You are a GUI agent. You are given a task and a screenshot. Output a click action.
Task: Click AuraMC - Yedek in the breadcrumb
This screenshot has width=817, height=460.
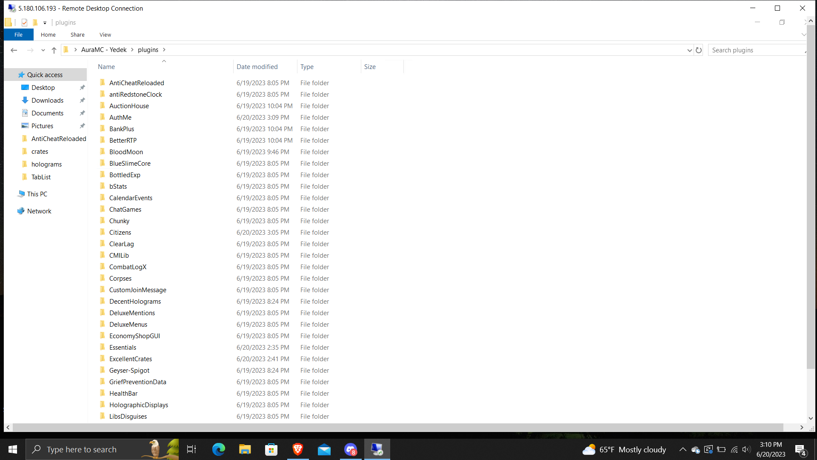pos(104,50)
